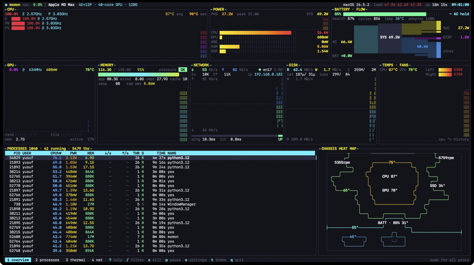Click SSD 34° on heat map
The height and width of the screenshot is (265, 474).
coord(437,186)
